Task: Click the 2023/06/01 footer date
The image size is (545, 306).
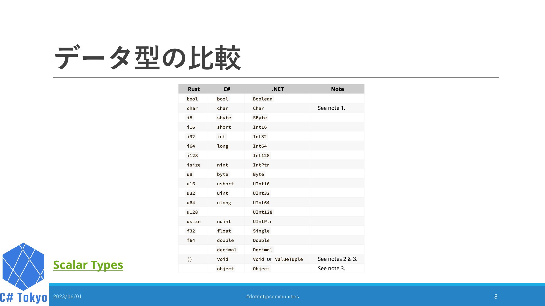Action: click(x=68, y=297)
